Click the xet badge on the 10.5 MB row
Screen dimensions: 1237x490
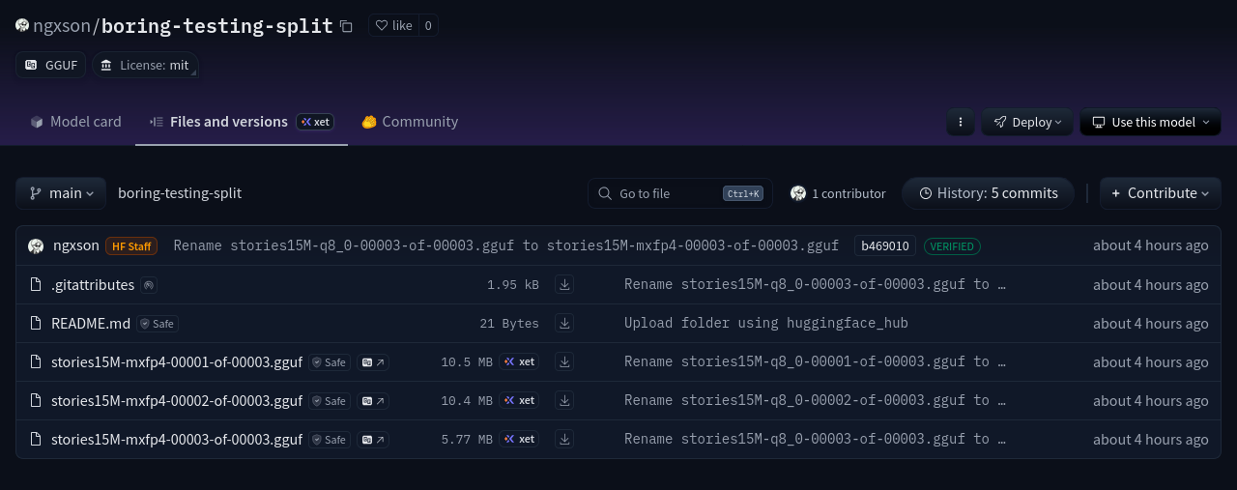tap(519, 362)
